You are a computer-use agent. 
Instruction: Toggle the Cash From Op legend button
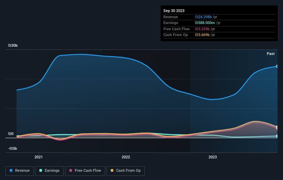(x=125, y=171)
